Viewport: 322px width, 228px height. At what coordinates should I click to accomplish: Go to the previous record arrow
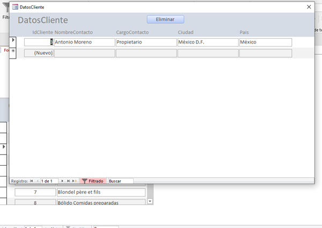tap(38, 181)
